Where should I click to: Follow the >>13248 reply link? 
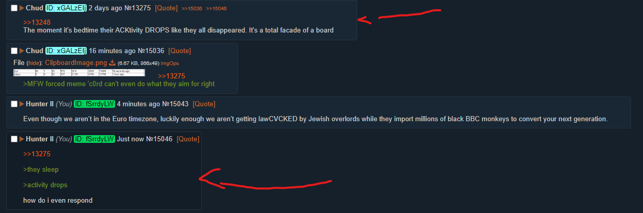click(x=37, y=22)
